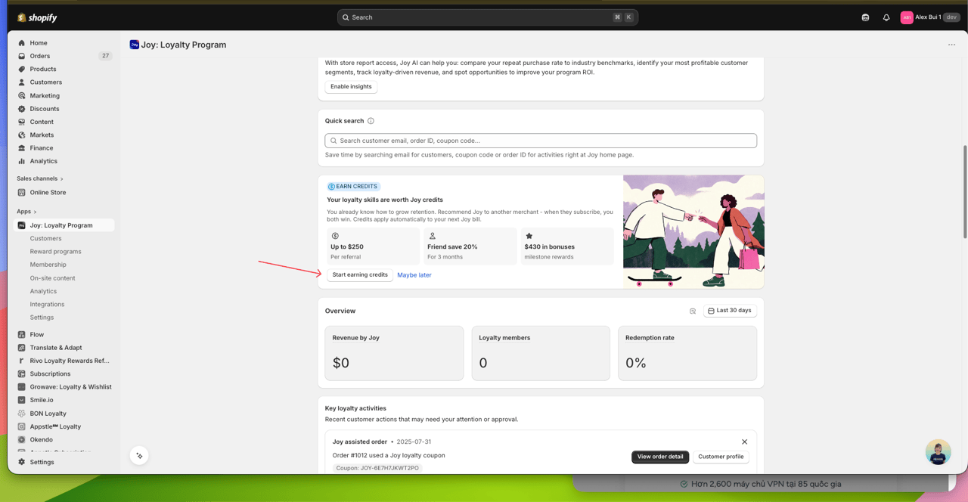Viewport: 968px width, 502px height.
Task: Click the Rivo Loyalty Rewards icon
Action: pyautogui.click(x=22, y=361)
